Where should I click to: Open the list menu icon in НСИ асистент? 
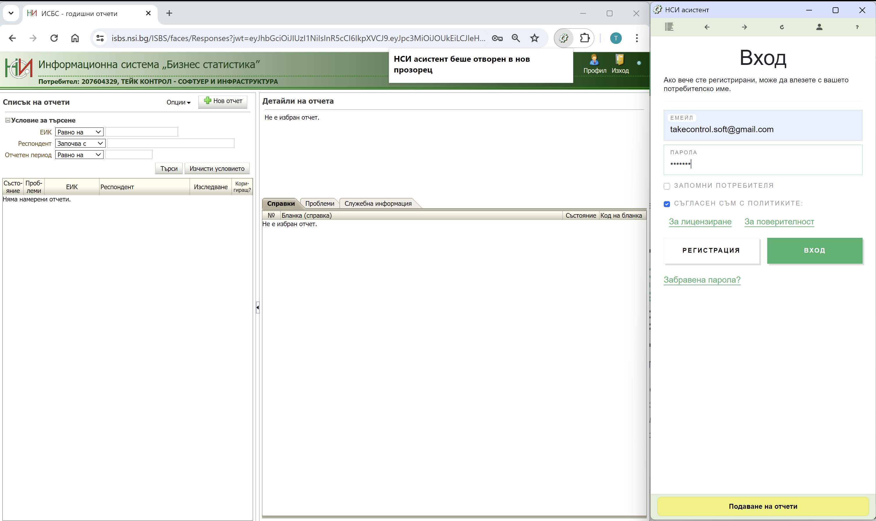[x=669, y=27]
